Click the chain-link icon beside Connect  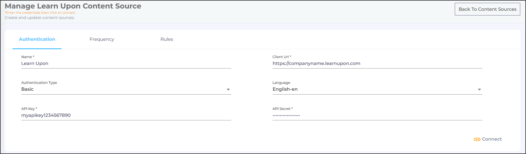477,139
